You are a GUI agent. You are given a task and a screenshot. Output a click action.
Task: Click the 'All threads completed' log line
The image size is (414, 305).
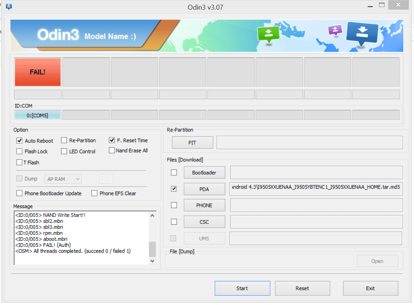click(x=73, y=251)
